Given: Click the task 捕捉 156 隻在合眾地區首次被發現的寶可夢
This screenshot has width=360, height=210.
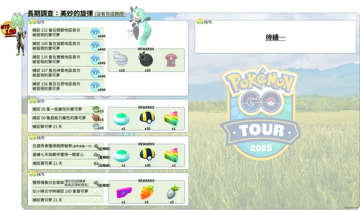Looking at the screenshot, I should click(x=56, y=86).
